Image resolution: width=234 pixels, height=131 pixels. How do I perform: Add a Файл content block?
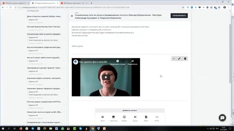click(146, 119)
